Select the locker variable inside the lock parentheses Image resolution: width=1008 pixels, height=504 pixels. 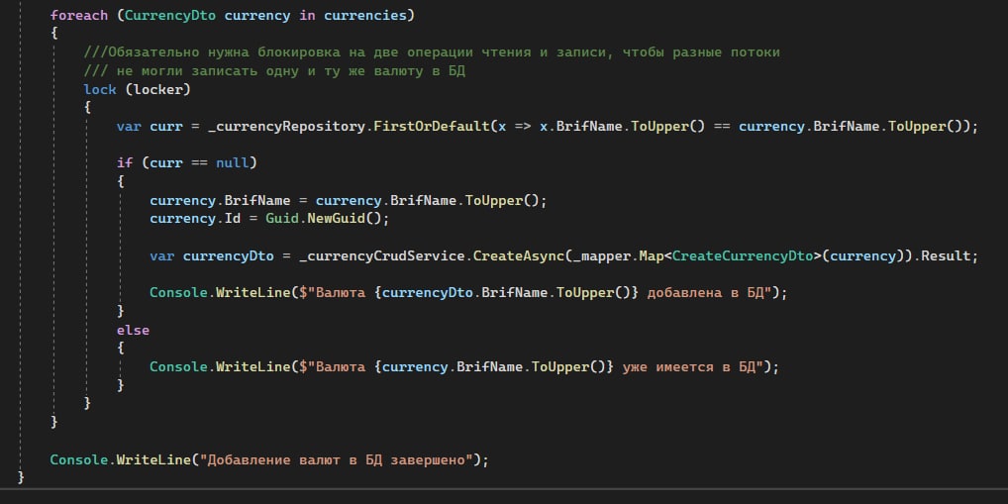point(158,90)
